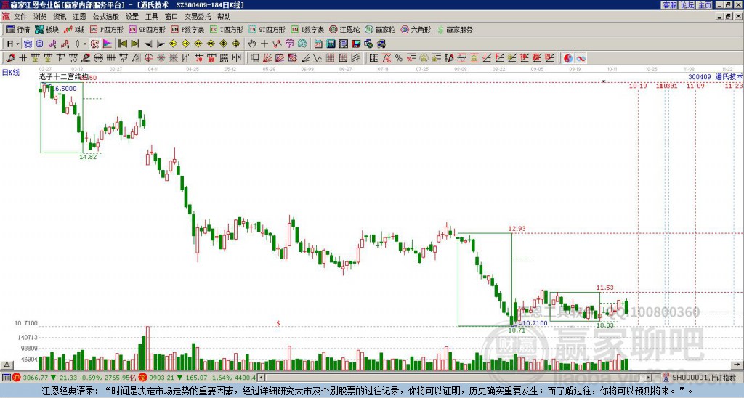The image size is (744, 398).
Task: Click the horizontal scrollbar right arrow
Action: (x=649, y=378)
